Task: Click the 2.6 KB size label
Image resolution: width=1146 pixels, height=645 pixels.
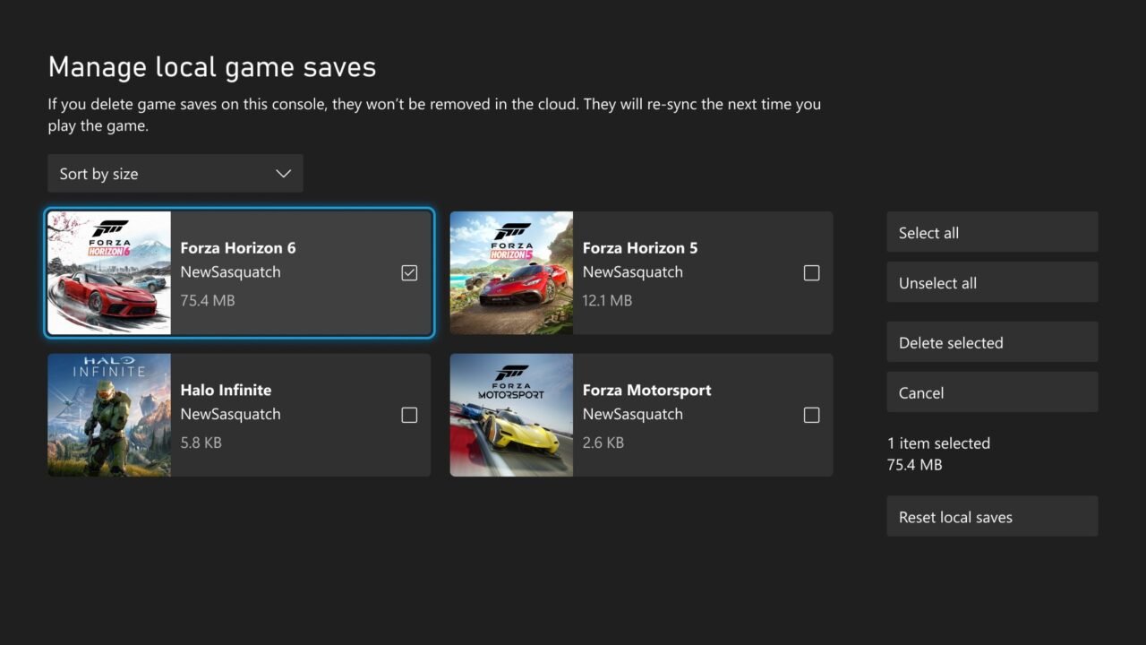Action: coord(603,443)
